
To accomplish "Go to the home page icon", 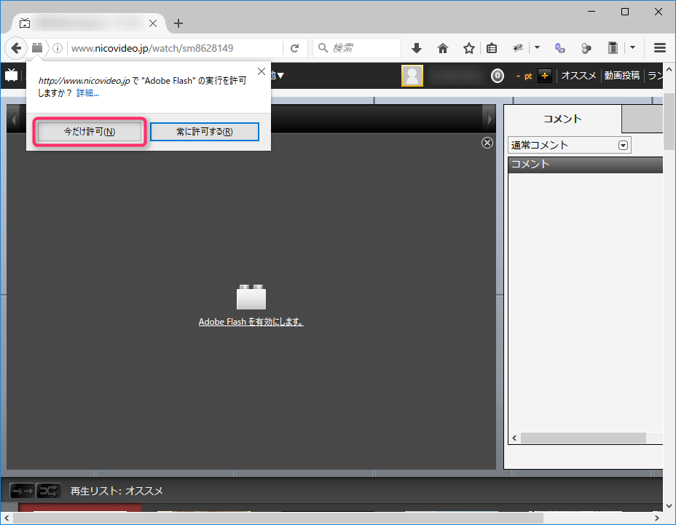I will [443, 48].
